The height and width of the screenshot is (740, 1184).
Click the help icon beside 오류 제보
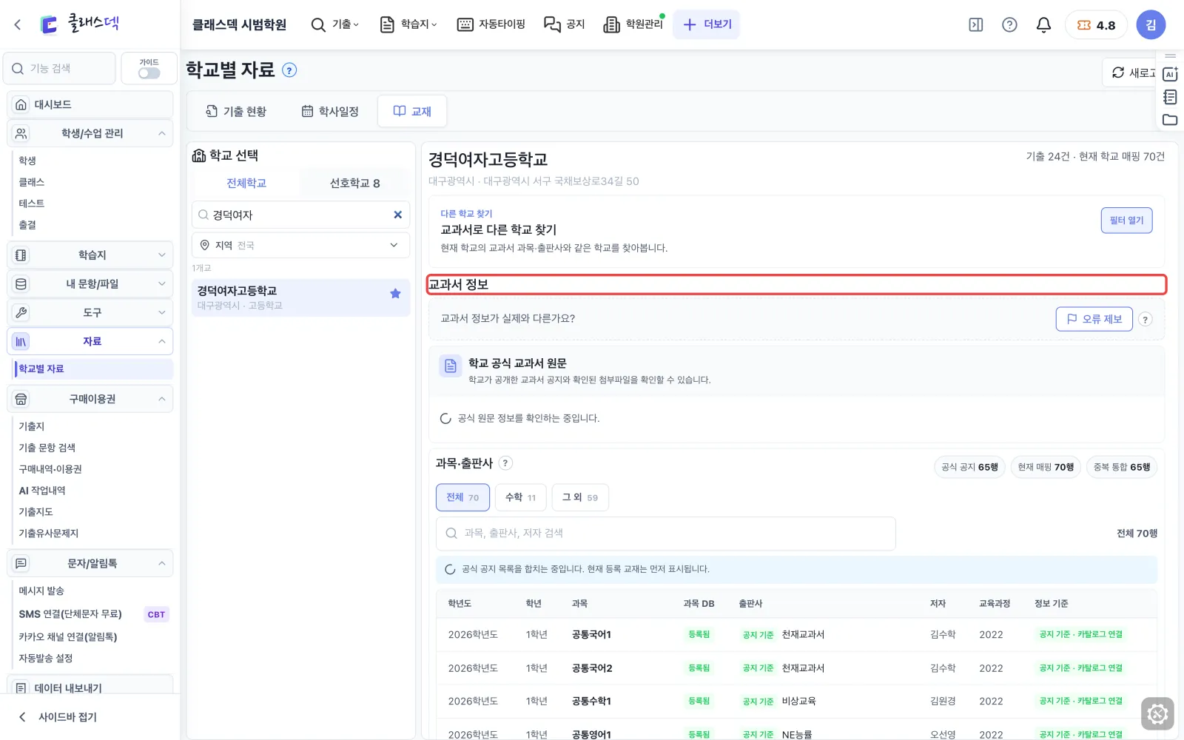coord(1145,320)
